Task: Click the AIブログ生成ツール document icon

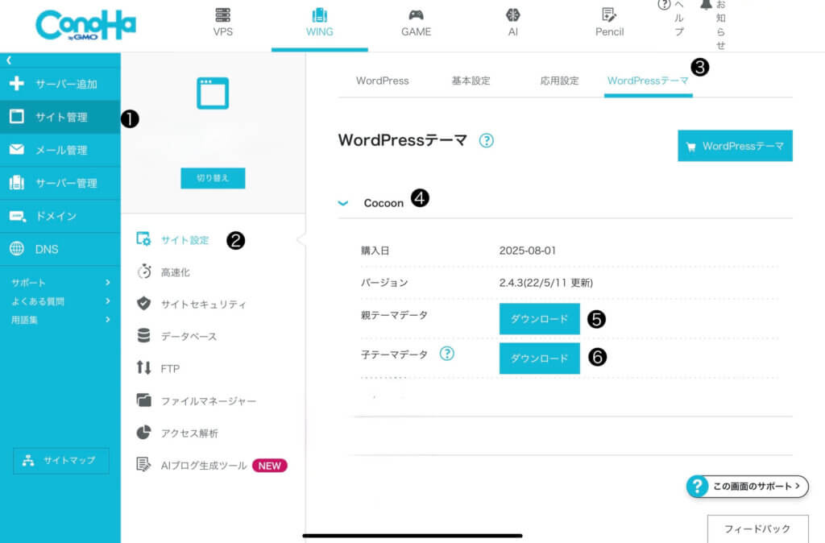Action: (x=143, y=465)
